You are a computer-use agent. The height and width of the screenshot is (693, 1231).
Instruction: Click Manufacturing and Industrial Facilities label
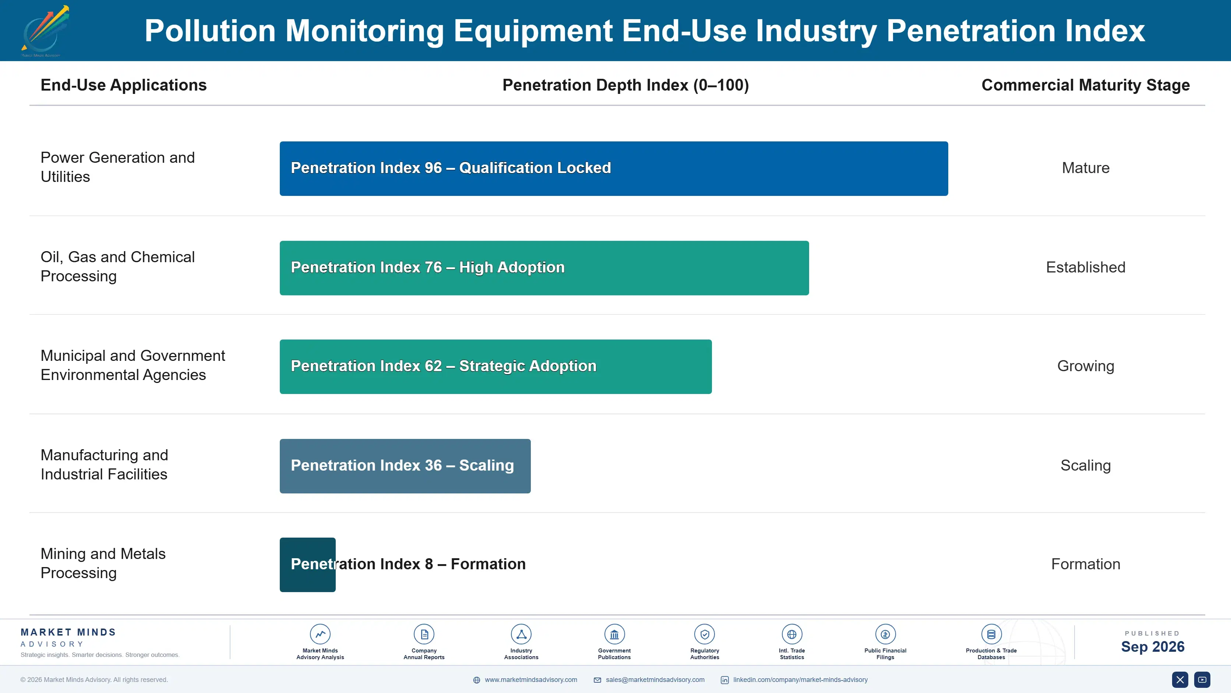104,465
